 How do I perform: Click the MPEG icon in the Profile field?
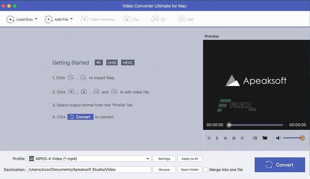tap(32, 159)
